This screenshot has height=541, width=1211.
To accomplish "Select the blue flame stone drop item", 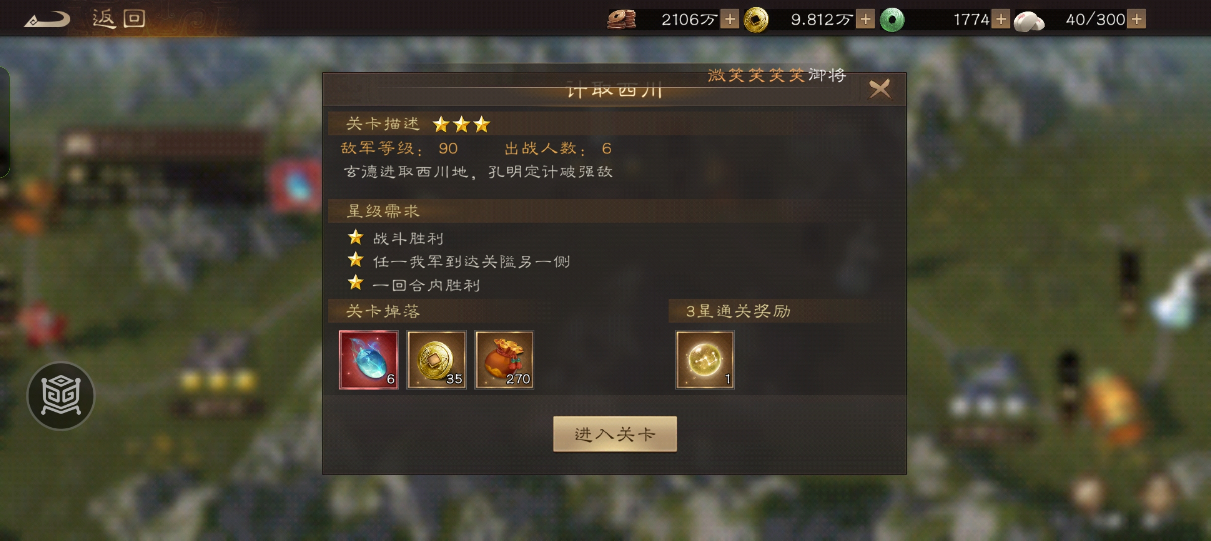I will 369,360.
